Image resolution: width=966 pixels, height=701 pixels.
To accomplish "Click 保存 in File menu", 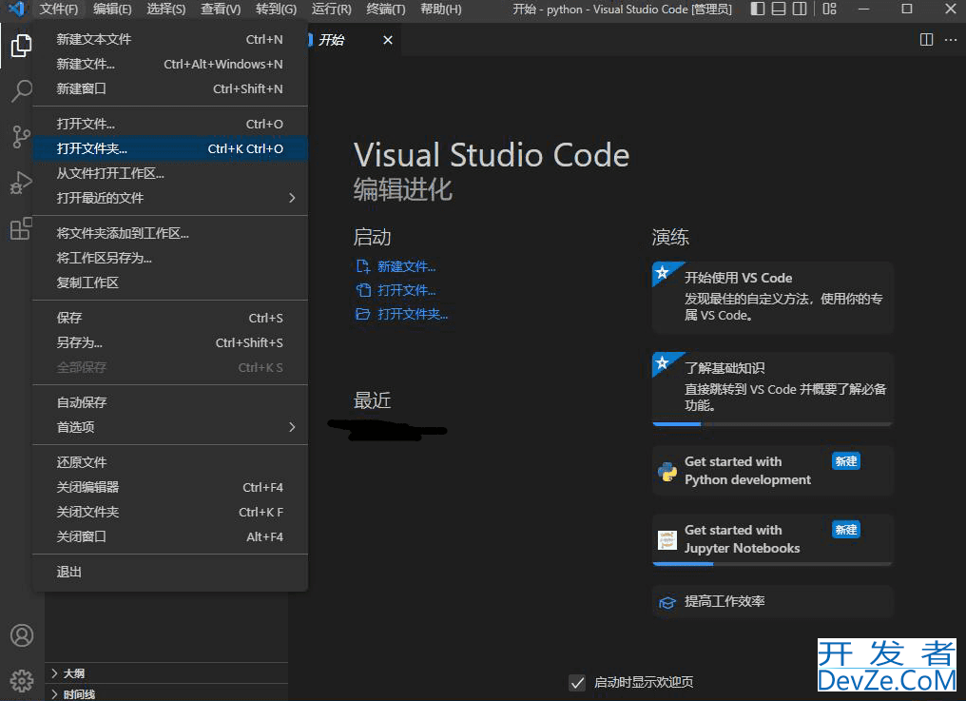I will pos(170,318).
